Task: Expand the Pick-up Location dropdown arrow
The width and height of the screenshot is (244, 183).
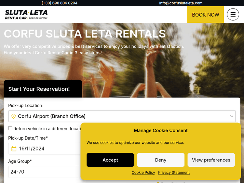Action: point(232,116)
